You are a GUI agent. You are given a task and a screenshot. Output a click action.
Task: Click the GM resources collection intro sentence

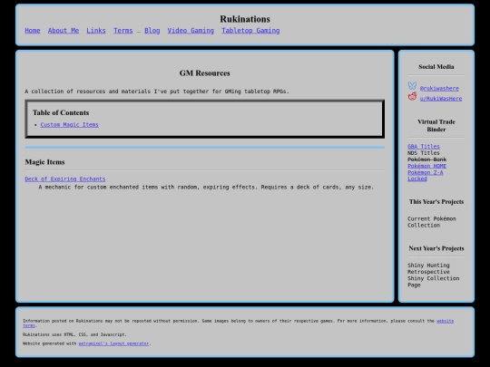tap(157, 92)
